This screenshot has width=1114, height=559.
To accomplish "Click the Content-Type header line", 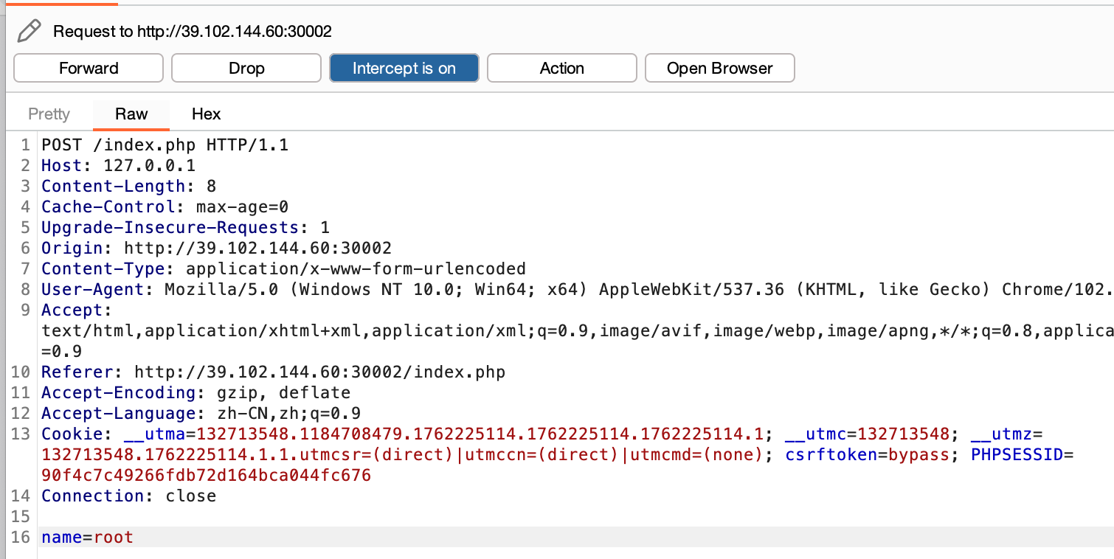I will click(x=283, y=269).
